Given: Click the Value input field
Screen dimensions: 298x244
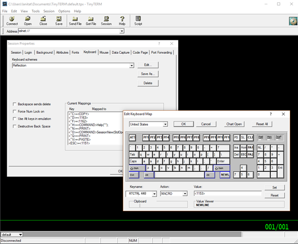Looking at the screenshot, I should click(x=227, y=194).
